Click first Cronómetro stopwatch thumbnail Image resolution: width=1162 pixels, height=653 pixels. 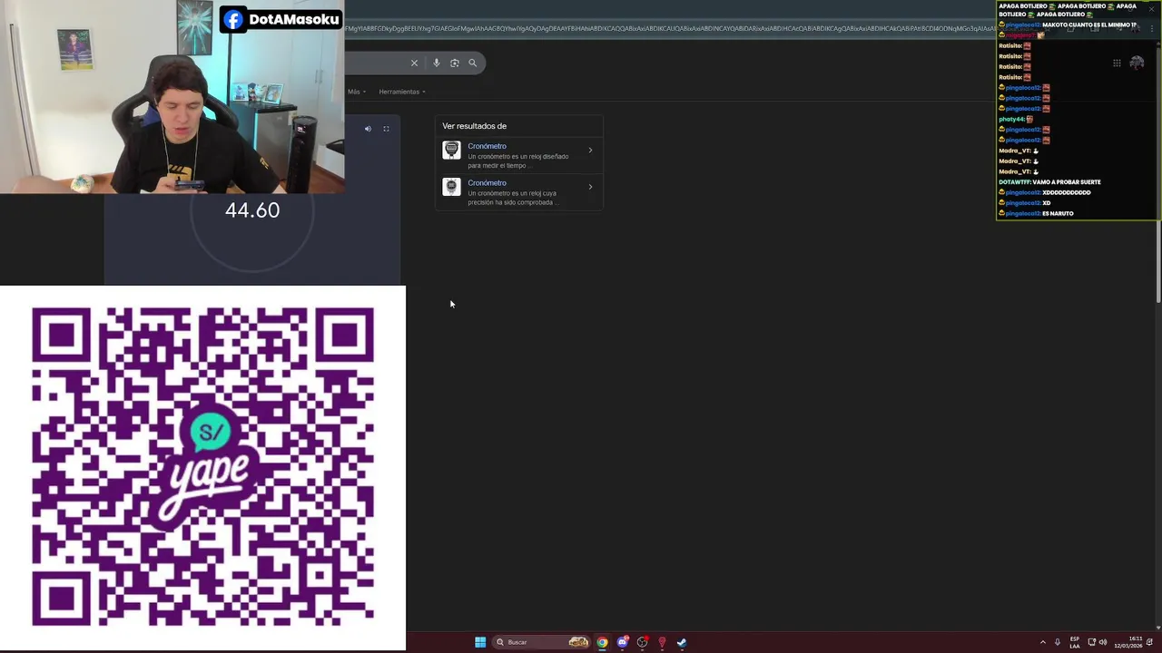click(451, 151)
